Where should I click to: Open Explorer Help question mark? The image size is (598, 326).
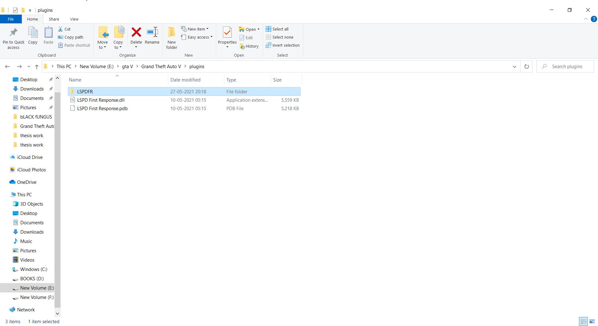[x=594, y=19]
